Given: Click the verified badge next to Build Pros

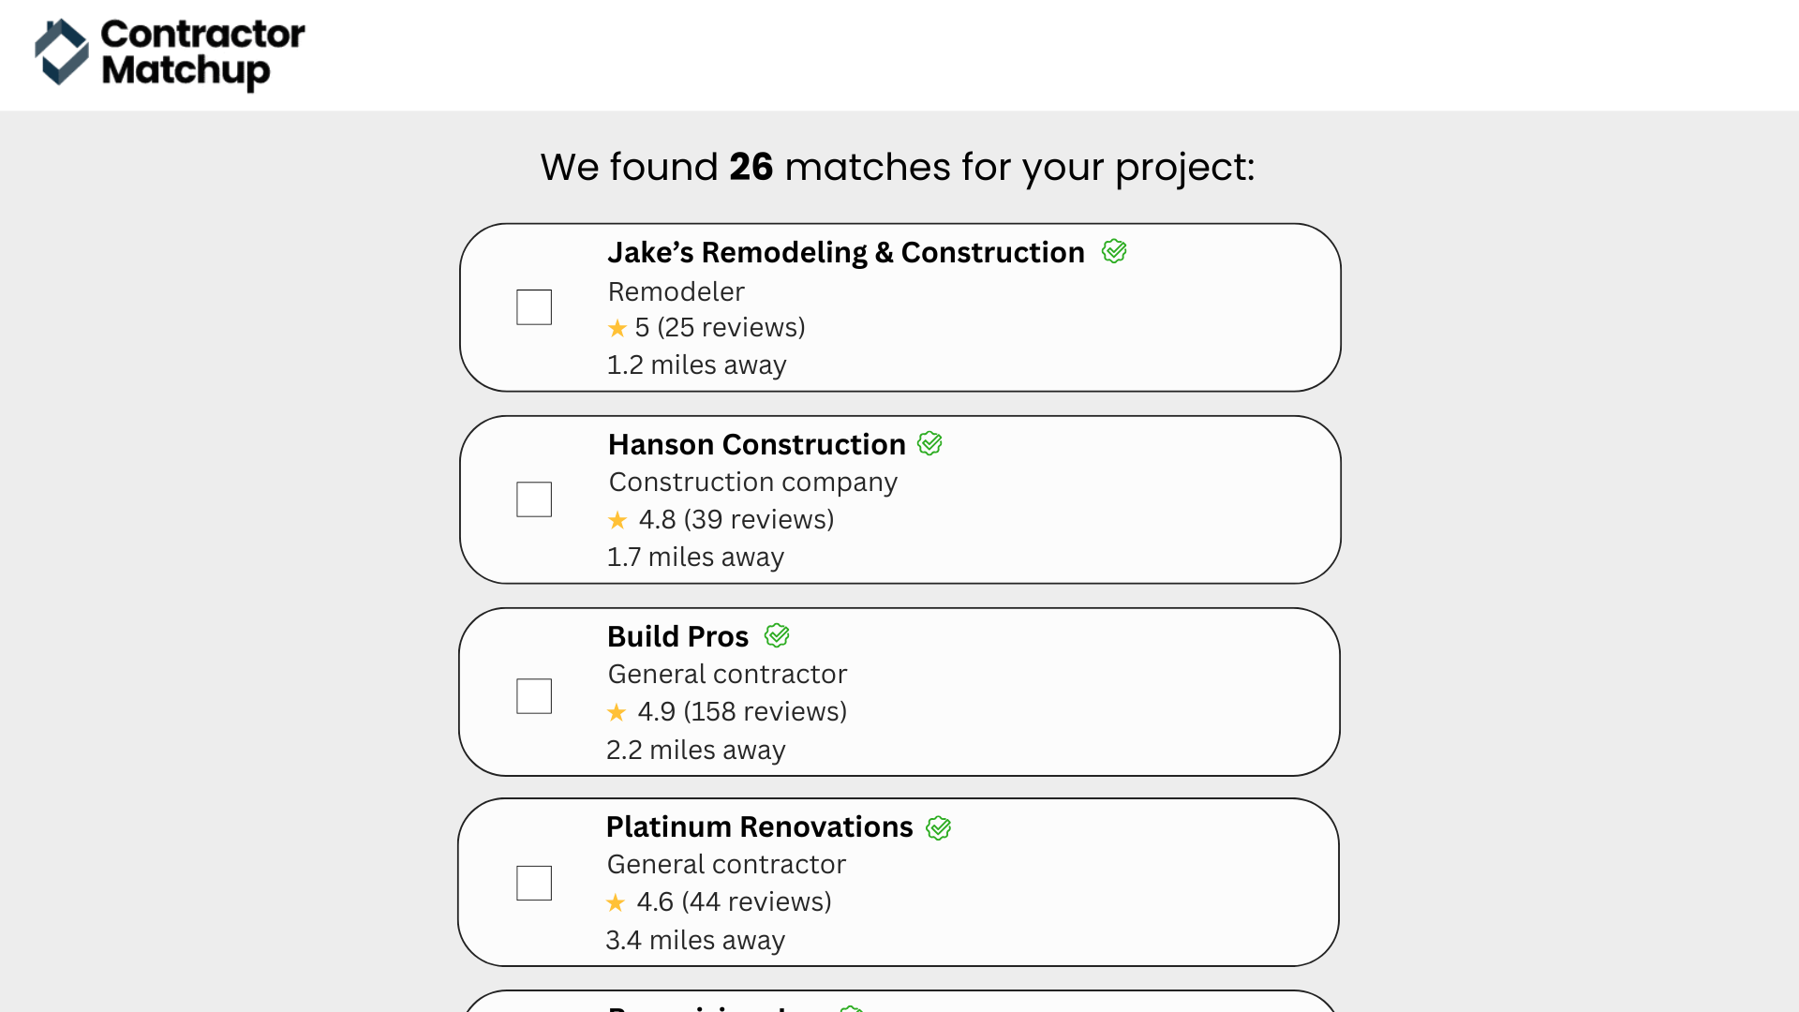Looking at the screenshot, I should click(x=777, y=635).
